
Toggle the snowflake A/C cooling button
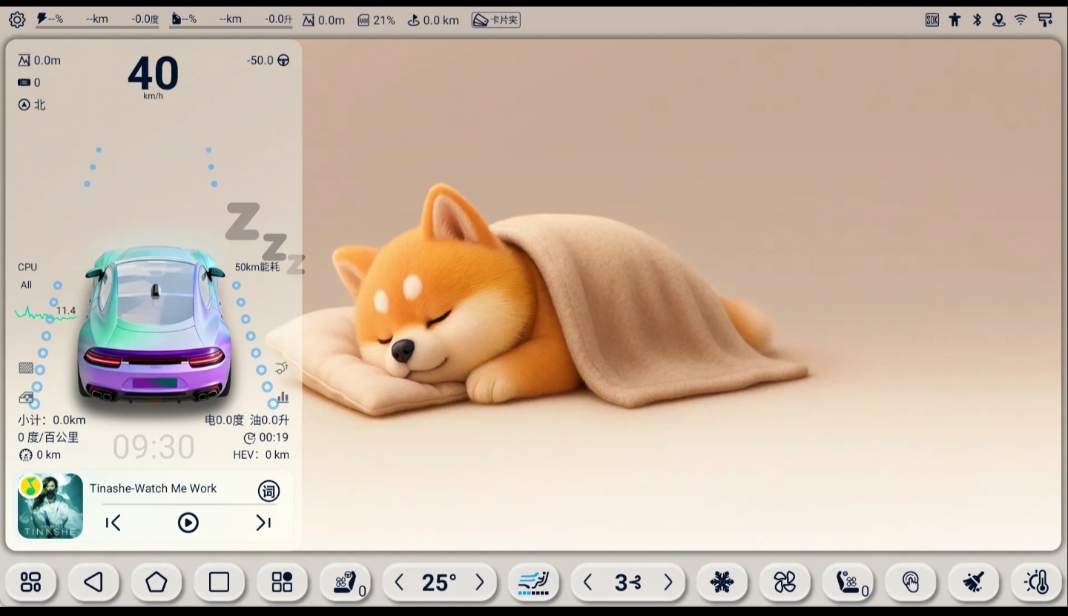click(x=722, y=583)
